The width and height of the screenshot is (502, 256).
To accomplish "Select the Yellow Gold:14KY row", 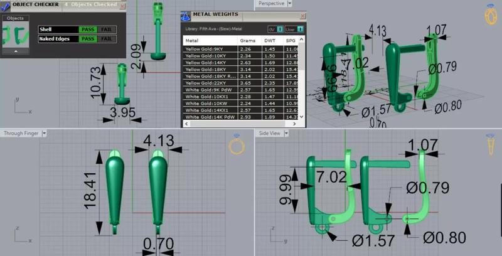I will coord(241,63).
